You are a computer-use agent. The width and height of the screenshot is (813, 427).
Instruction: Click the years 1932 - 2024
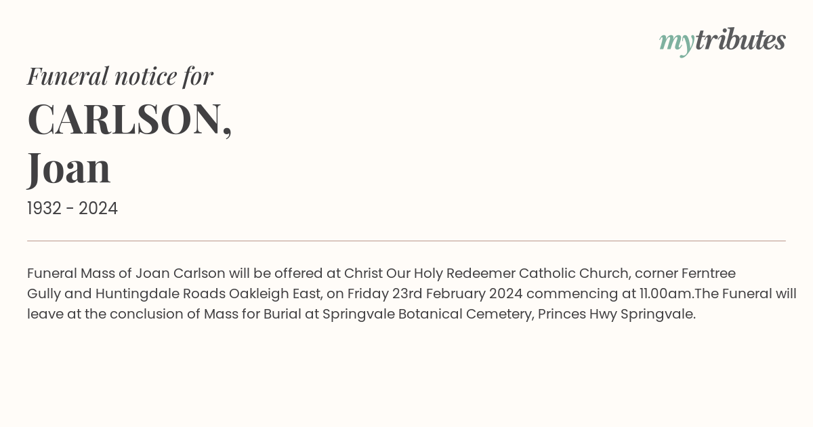pos(72,209)
